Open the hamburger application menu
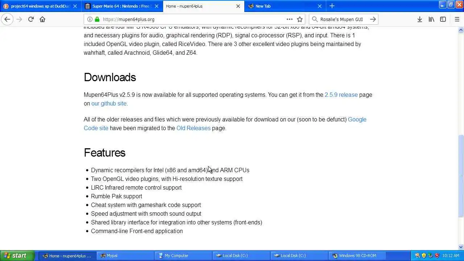 [x=457, y=19]
